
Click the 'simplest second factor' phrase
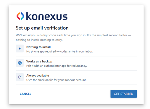coord(112,35)
